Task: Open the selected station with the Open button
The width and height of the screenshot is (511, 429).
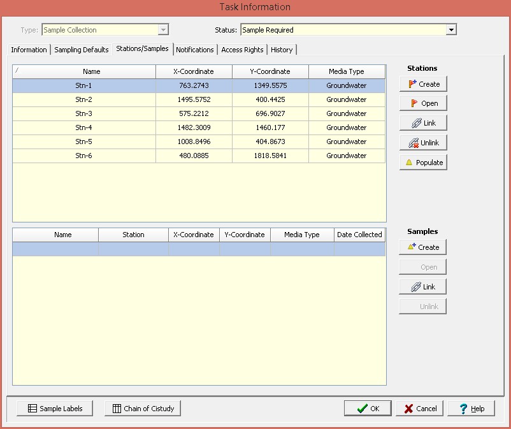Action: click(423, 103)
